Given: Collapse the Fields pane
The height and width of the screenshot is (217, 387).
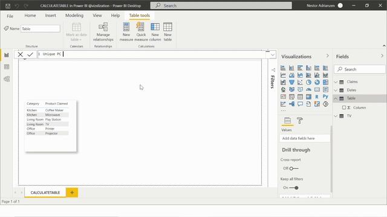Looking at the screenshot, I should pyautogui.click(x=382, y=56).
